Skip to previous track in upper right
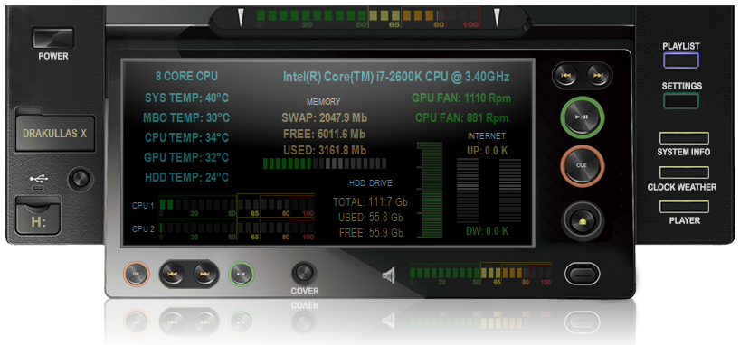The width and height of the screenshot is (740, 345). (565, 75)
